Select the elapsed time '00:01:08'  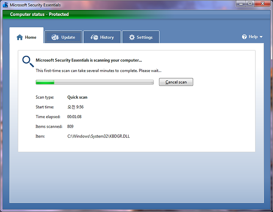point(74,117)
